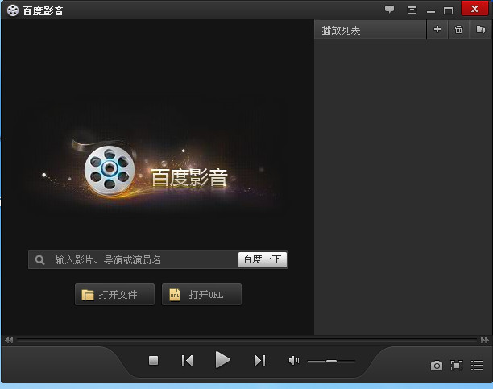Click the 打开URL button

tap(201, 295)
